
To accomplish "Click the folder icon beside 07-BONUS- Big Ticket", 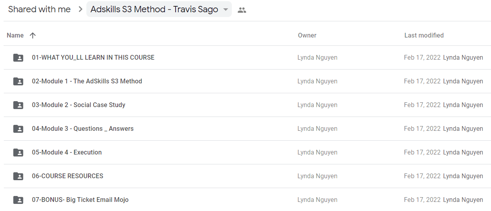I will coord(18,200).
